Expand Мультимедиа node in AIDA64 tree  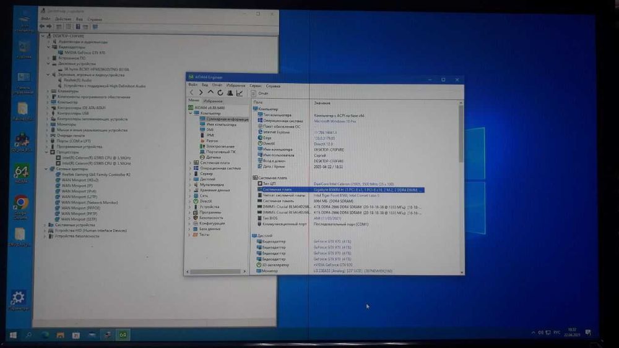click(190, 185)
